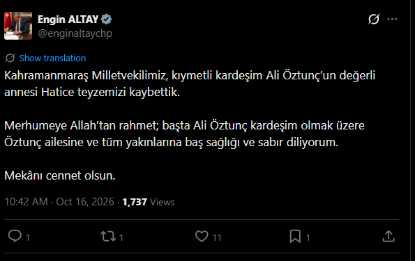Click the repost count number
Image resolution: width=415 pixels, height=261 pixels.
(x=121, y=237)
